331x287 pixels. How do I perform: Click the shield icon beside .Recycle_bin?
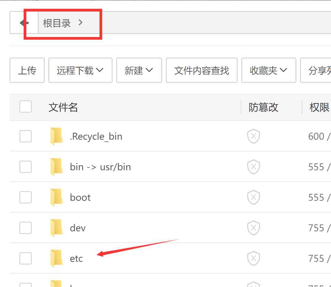coord(253,136)
